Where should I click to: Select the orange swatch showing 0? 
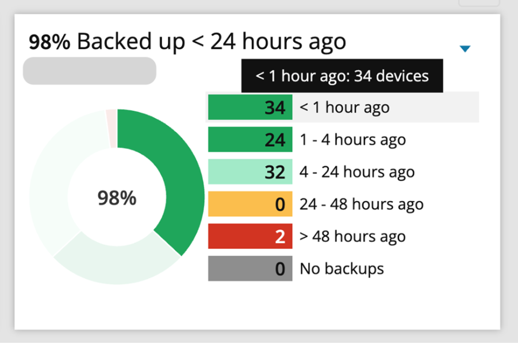(250, 204)
